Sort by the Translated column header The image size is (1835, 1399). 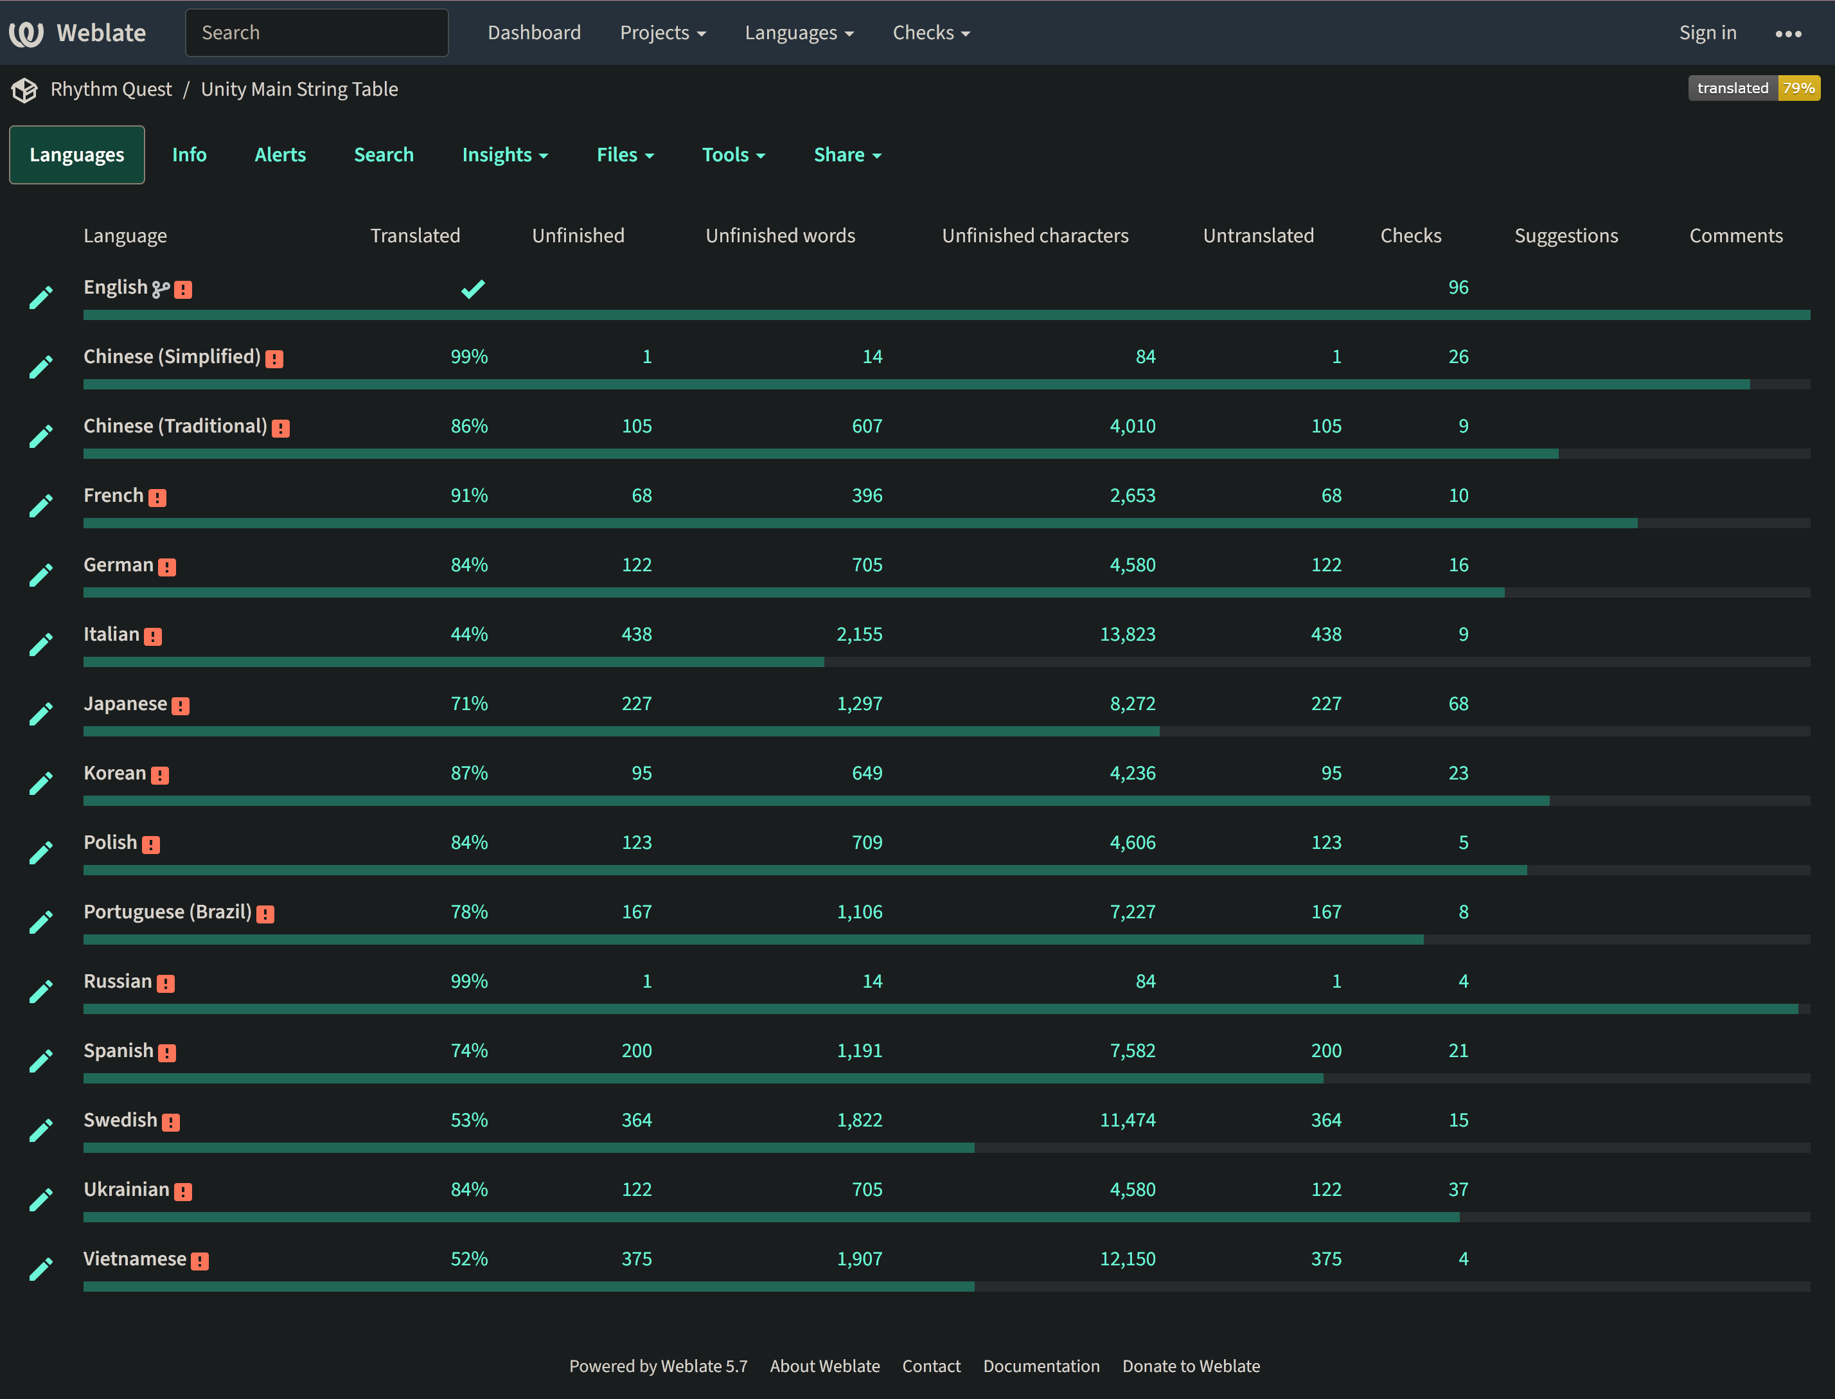[414, 236]
